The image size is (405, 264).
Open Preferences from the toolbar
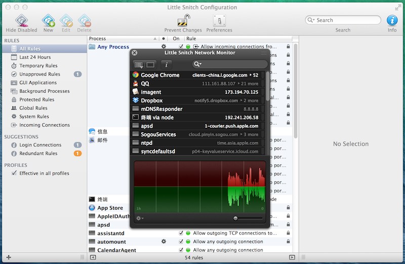click(219, 21)
